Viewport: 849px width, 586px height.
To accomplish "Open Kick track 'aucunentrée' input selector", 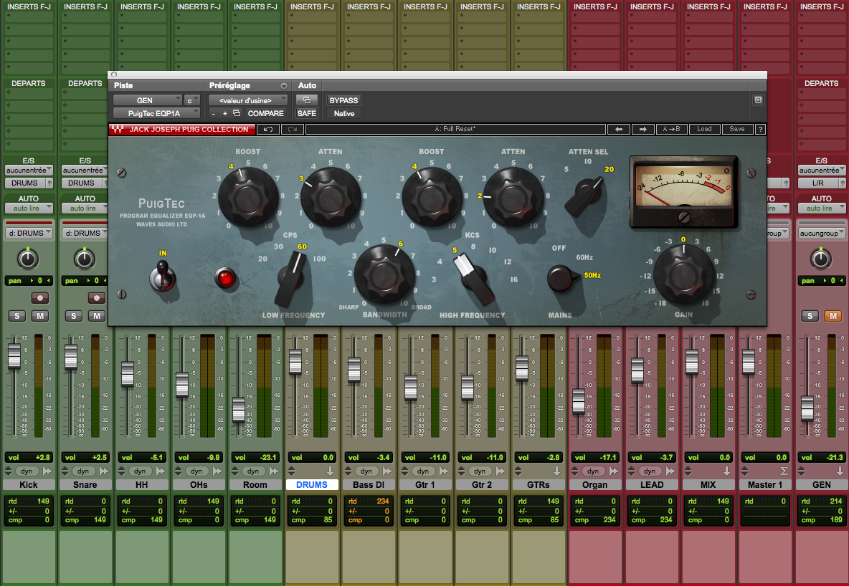I will [29, 170].
